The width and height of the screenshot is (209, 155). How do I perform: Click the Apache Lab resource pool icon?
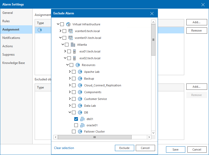[80, 72]
